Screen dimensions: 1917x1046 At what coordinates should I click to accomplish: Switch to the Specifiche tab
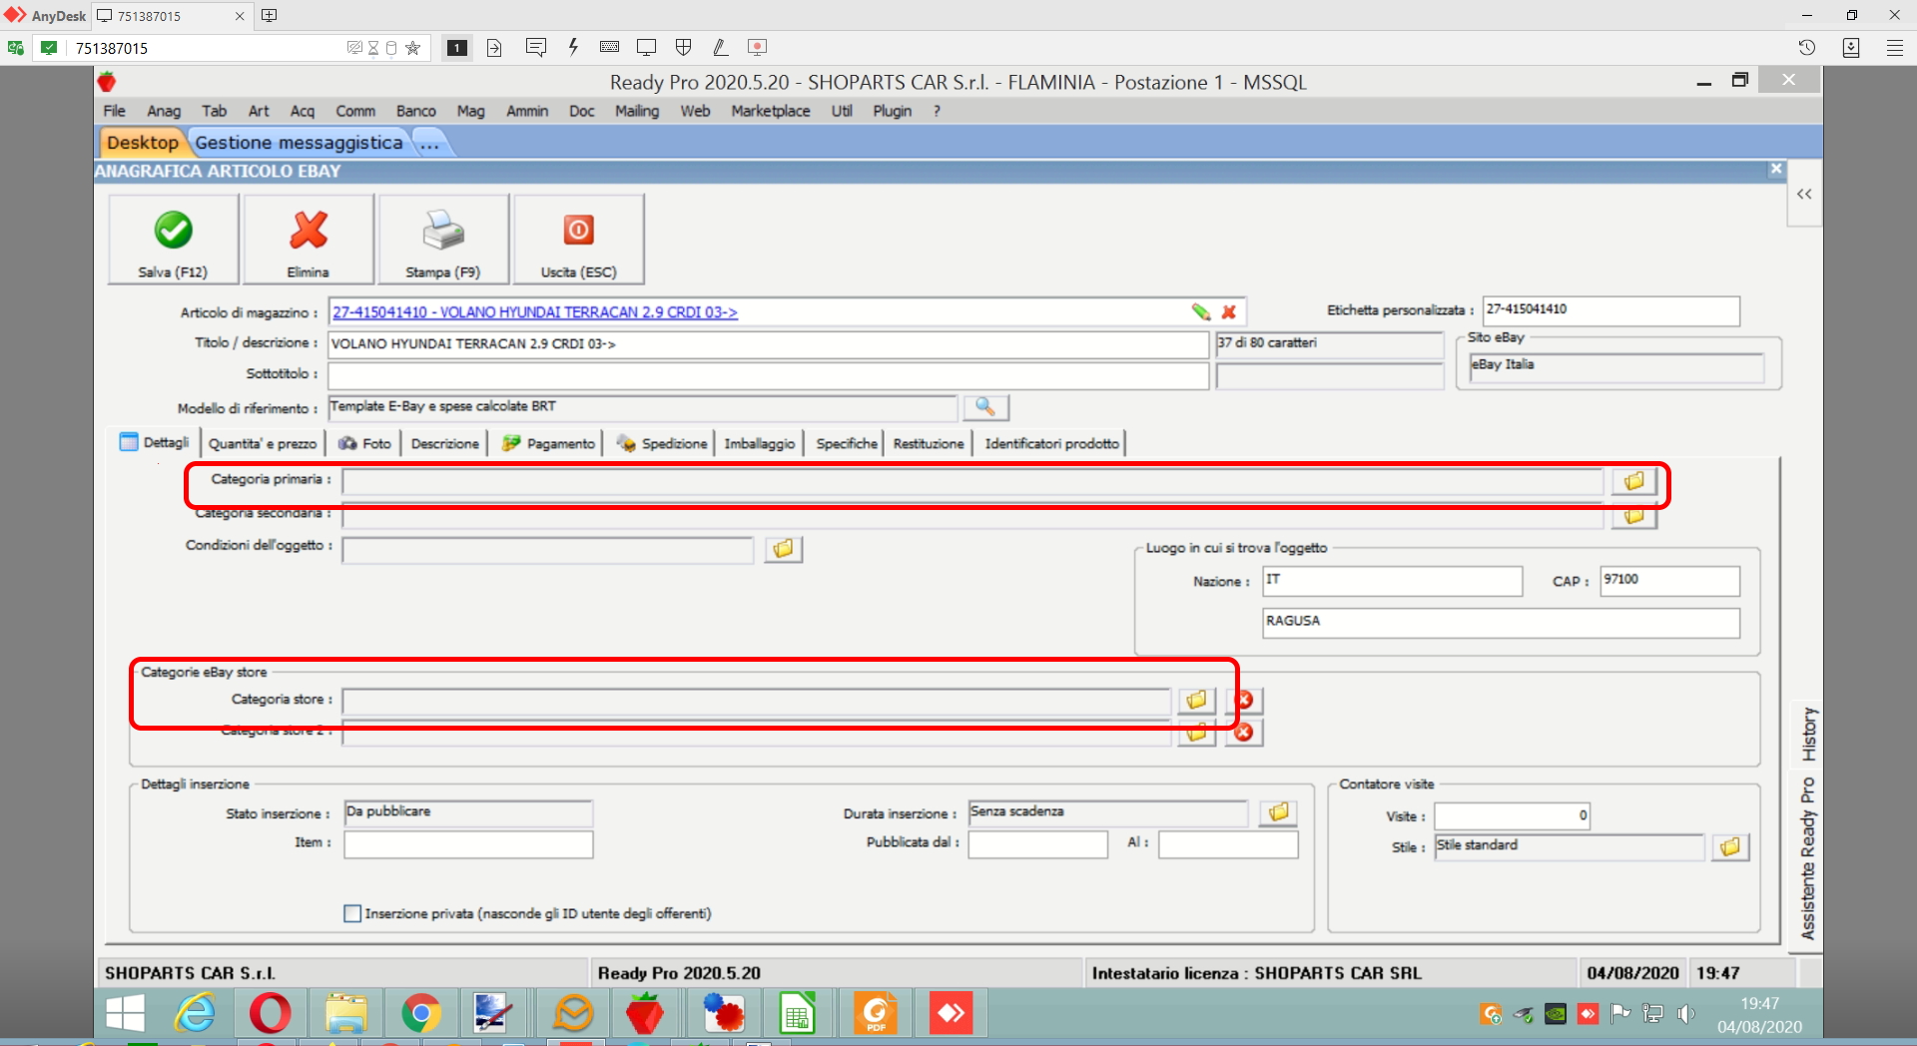click(847, 443)
